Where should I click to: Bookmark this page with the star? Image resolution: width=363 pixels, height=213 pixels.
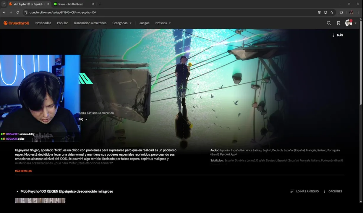(332, 12)
